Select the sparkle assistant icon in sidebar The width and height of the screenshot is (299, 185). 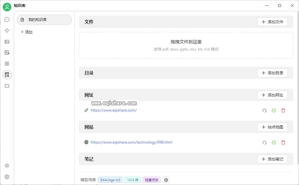coord(7,30)
